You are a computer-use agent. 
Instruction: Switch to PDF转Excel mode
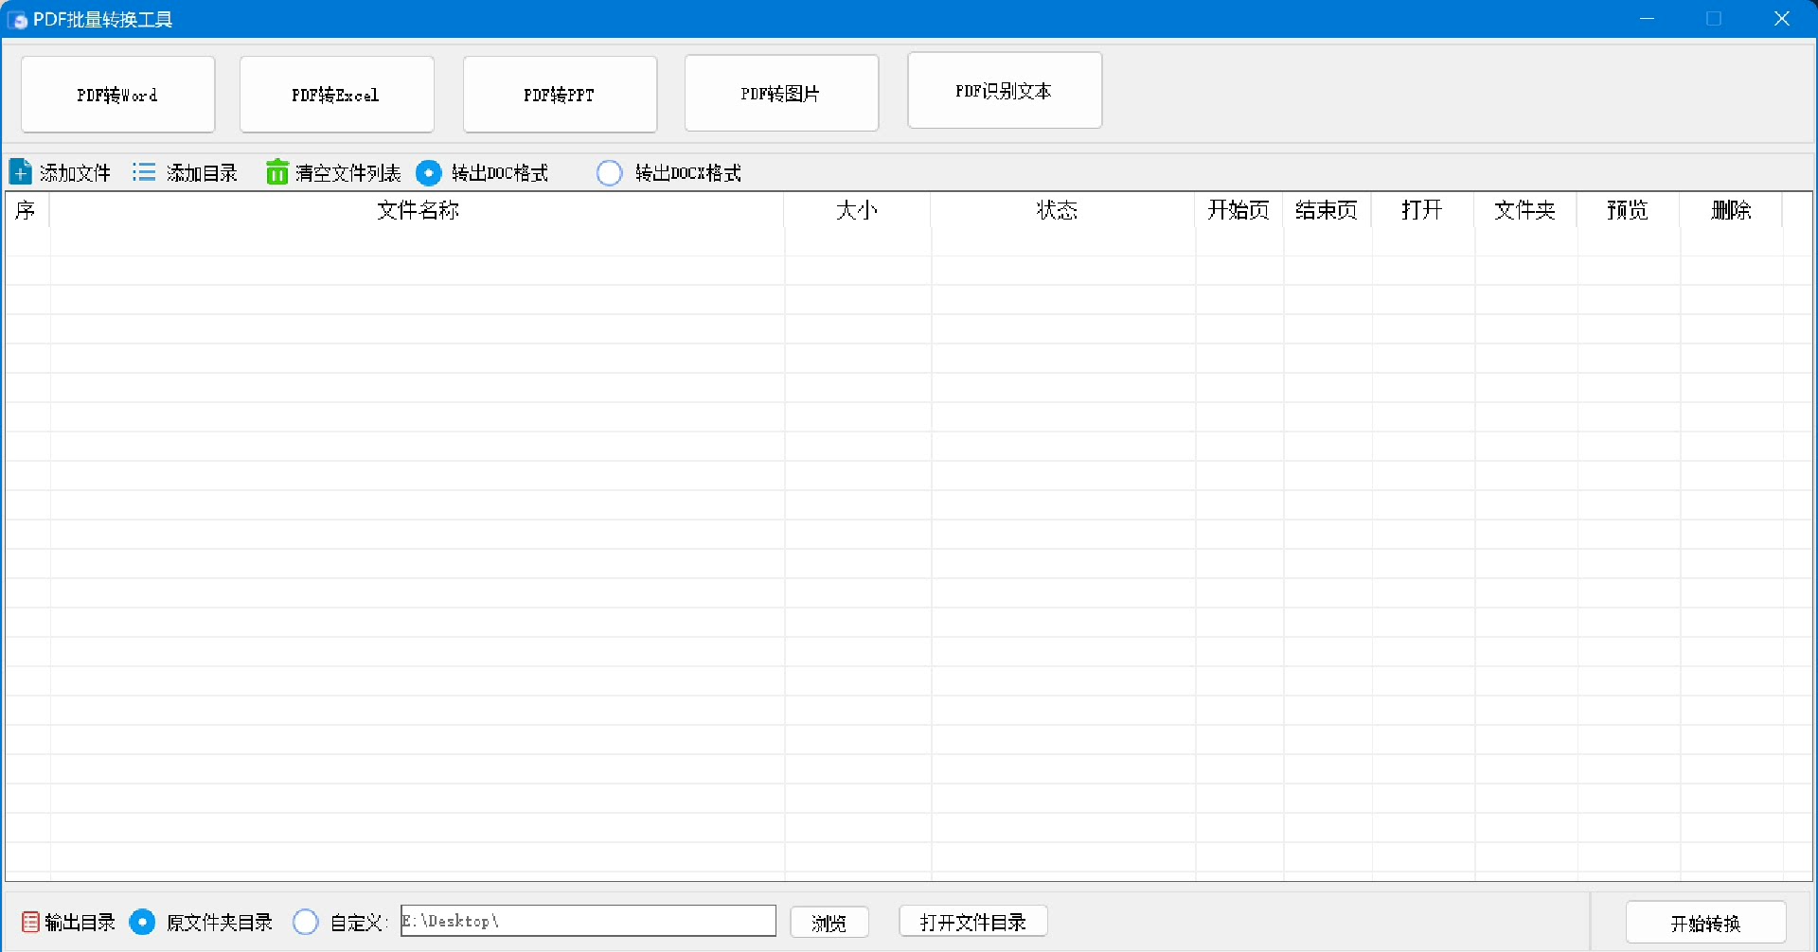tap(337, 95)
